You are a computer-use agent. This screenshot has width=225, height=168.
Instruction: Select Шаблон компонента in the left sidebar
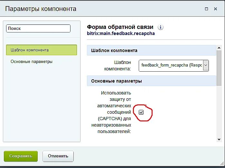pyautogui.click(x=42, y=50)
